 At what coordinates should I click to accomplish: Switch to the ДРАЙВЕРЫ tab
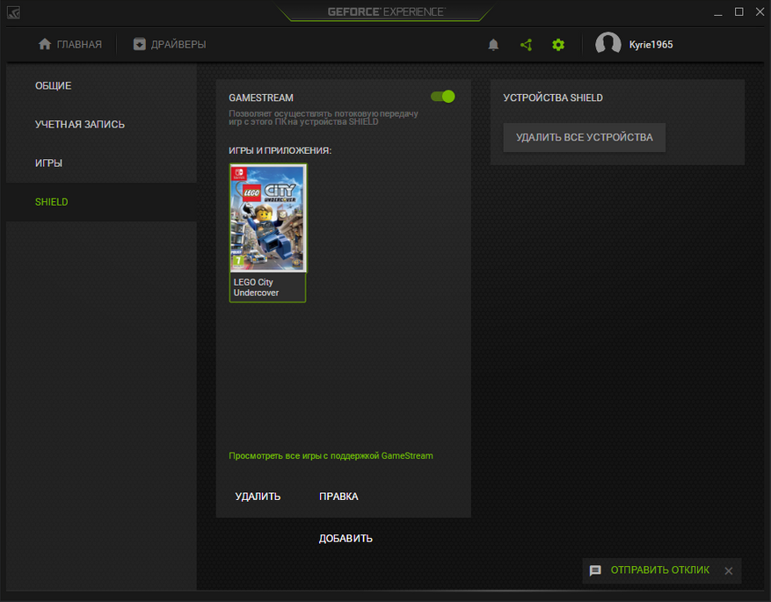pos(170,44)
